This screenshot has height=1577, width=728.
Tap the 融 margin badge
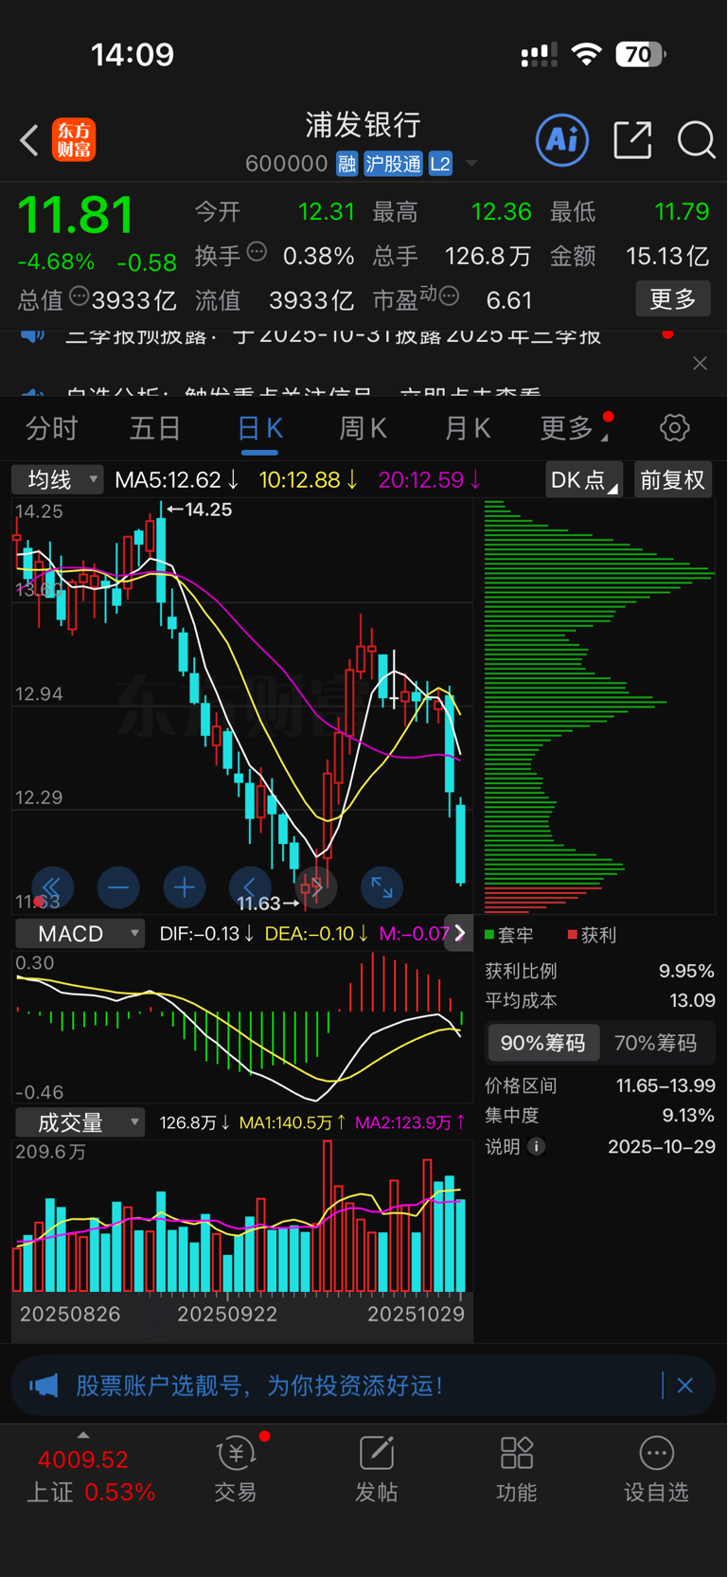pos(347,164)
